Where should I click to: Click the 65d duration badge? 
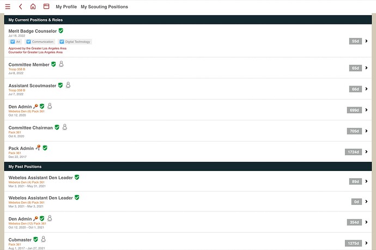pos(355,68)
